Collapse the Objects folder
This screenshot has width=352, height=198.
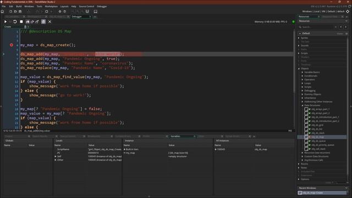(x=299, y=68)
